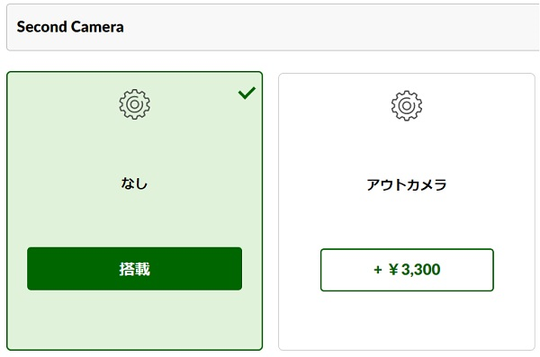Viewport: 540px width, 357px height.
Task: Click the green checkmark on the なし option
Action: [247, 93]
